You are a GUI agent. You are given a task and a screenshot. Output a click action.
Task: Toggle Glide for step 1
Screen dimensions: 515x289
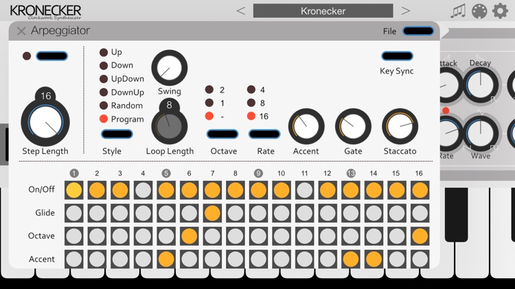(74, 213)
